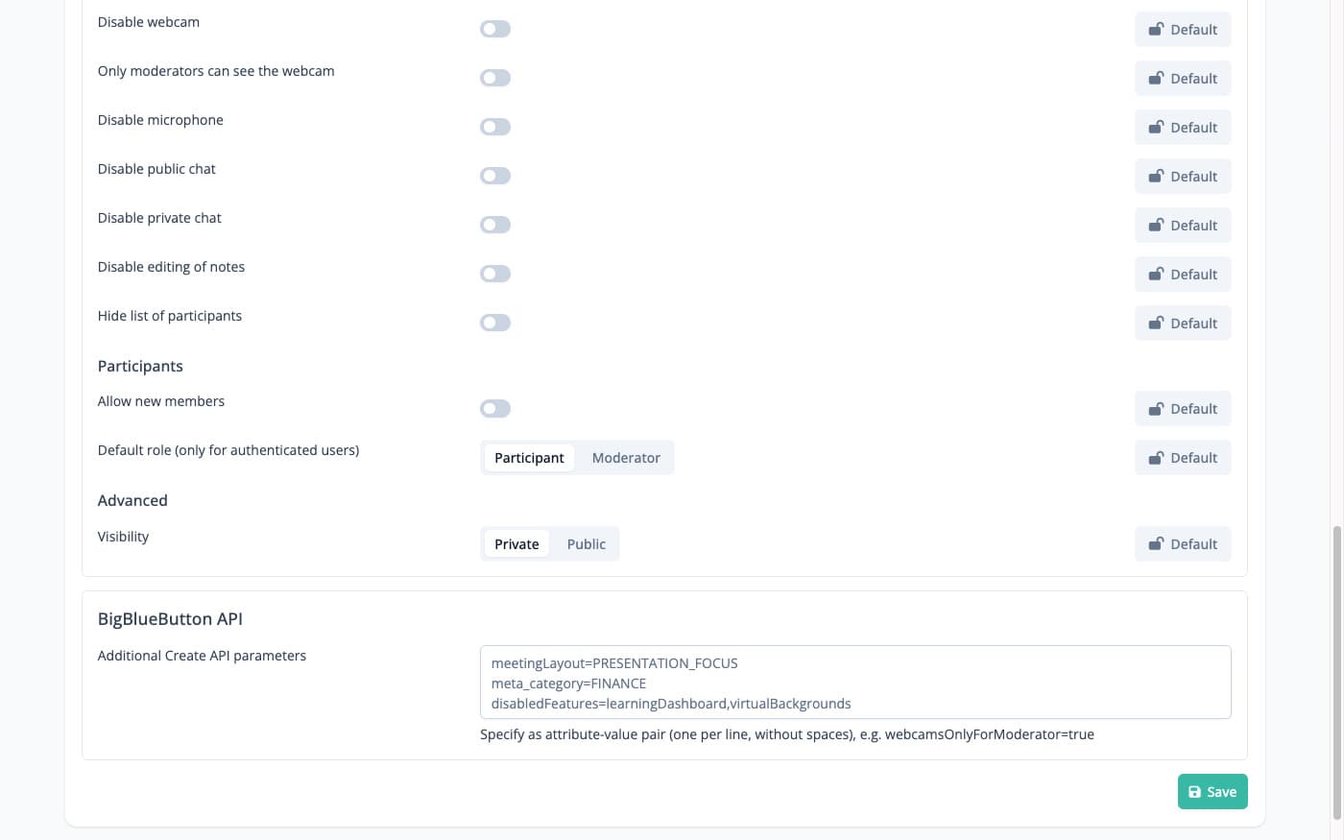
Task: Click the unlock icon for Hide list of participants
Action: tap(1156, 324)
